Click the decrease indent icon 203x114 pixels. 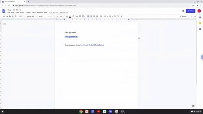click(x=115, y=16)
